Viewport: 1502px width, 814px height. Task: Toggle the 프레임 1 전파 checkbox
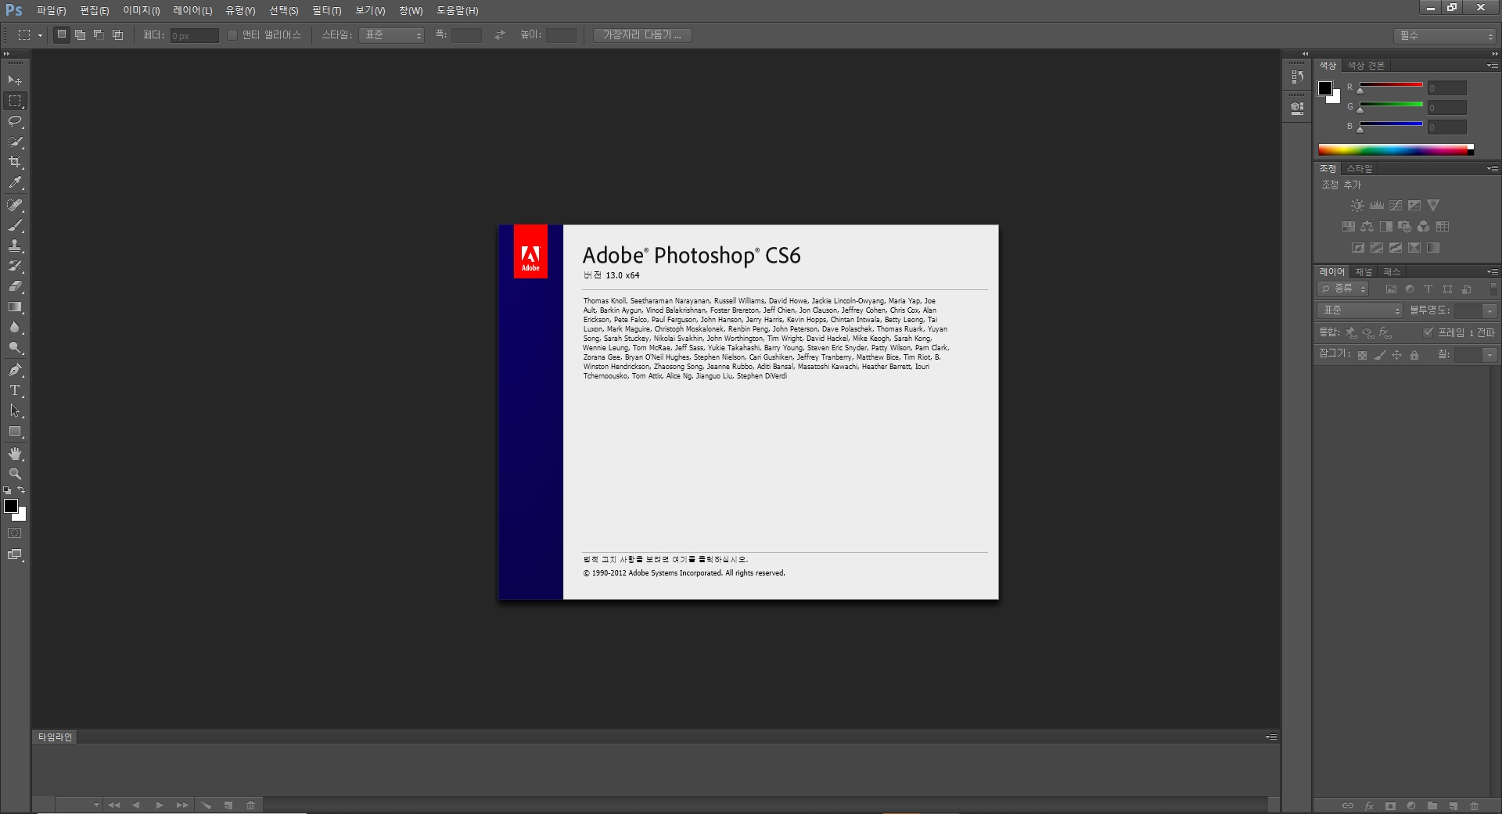pyautogui.click(x=1428, y=332)
